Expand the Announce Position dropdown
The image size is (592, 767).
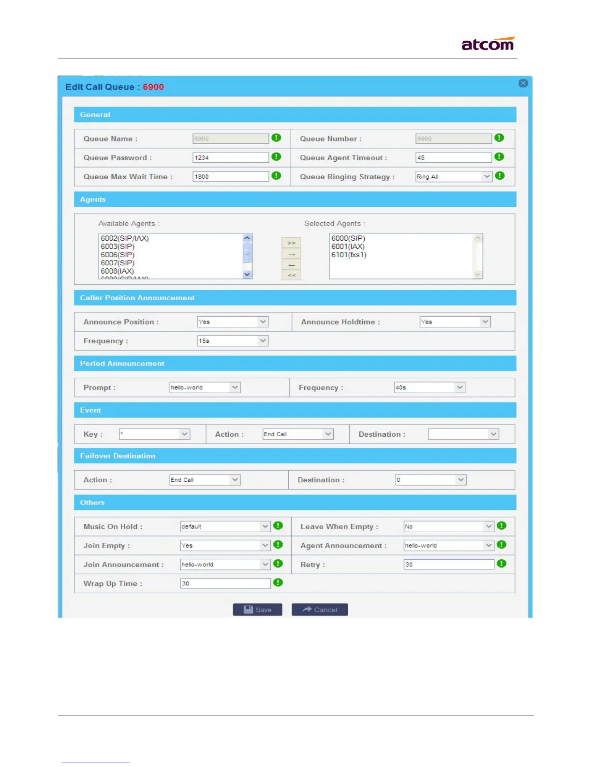pyautogui.click(x=233, y=322)
